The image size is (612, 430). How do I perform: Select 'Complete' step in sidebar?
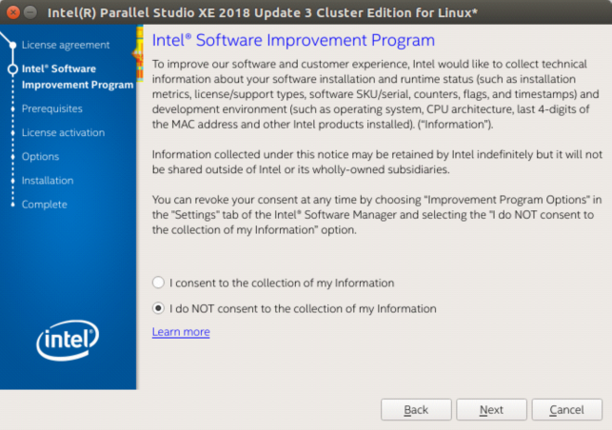[x=44, y=205]
